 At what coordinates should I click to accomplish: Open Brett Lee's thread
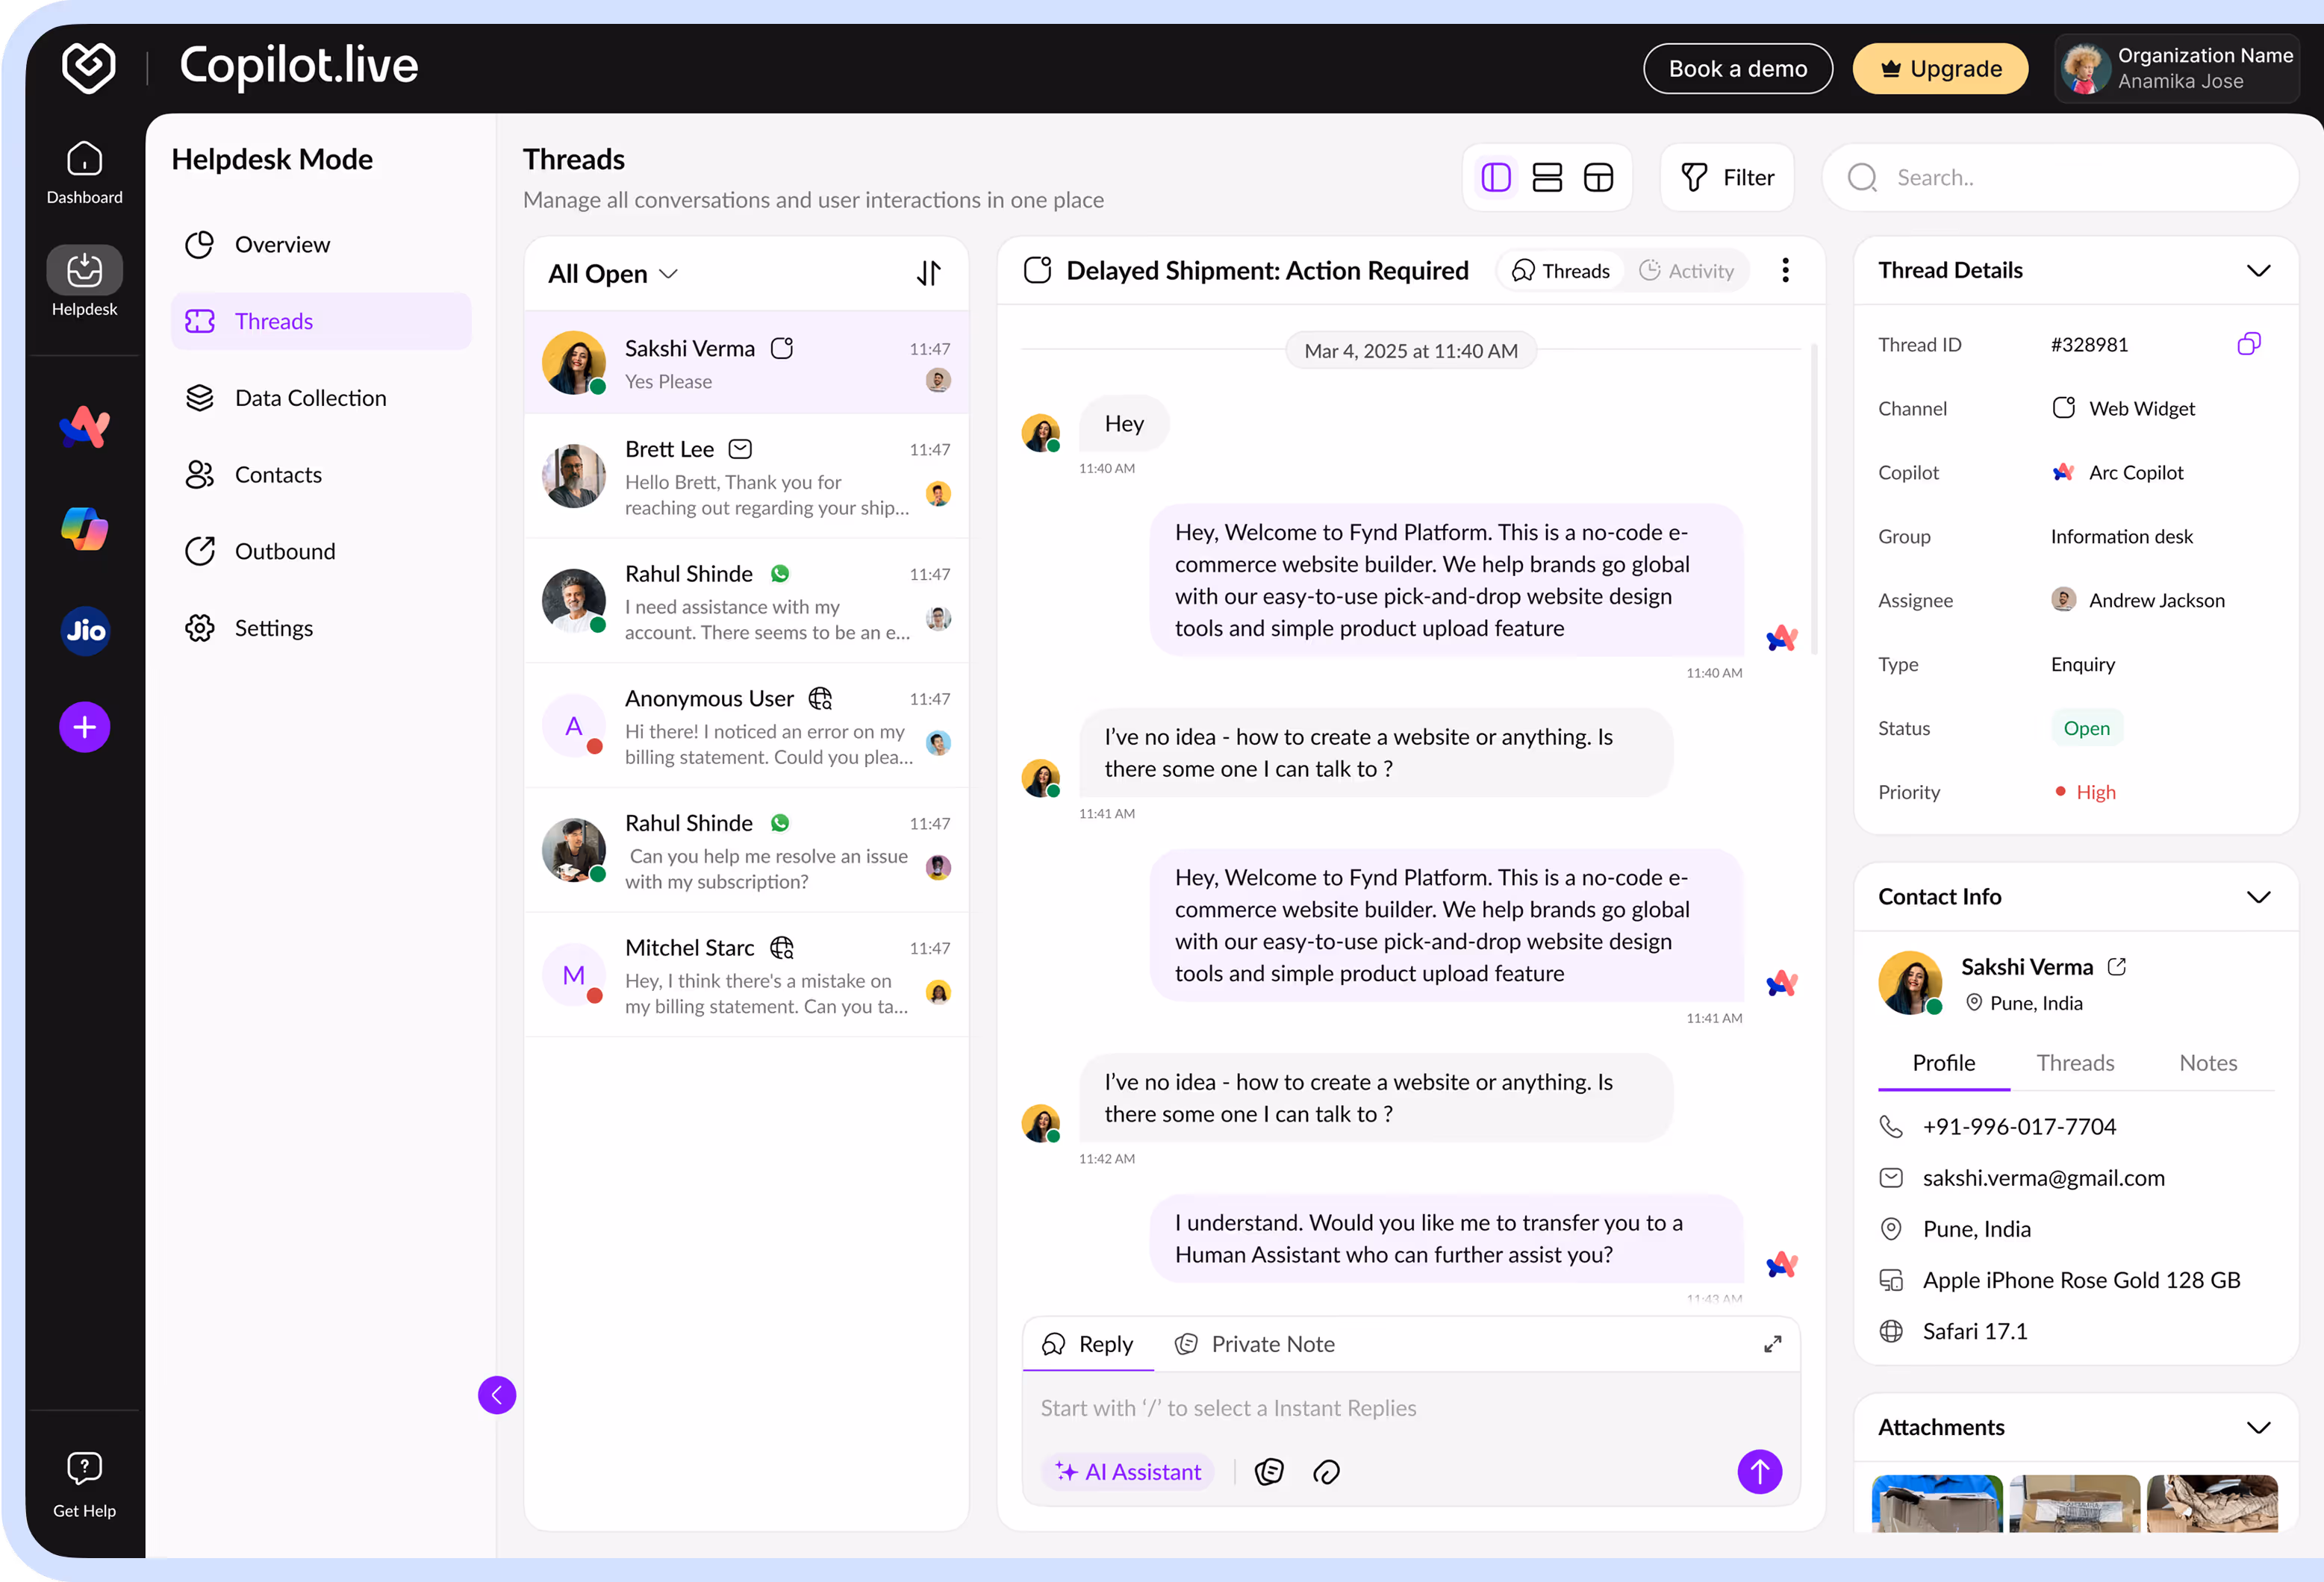[746, 475]
